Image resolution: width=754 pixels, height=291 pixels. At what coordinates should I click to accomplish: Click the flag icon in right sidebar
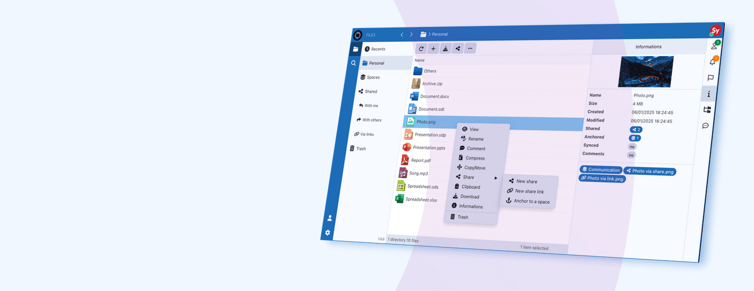pos(710,78)
